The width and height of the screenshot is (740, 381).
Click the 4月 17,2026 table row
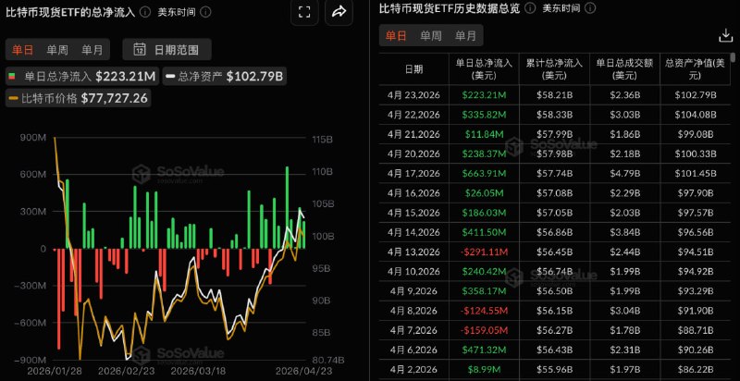[x=555, y=173]
